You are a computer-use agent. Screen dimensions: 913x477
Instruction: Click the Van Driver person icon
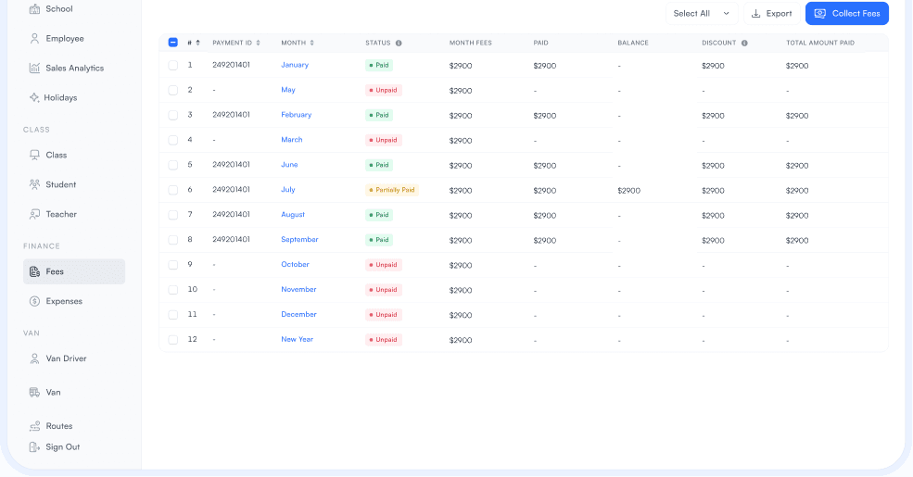34,358
